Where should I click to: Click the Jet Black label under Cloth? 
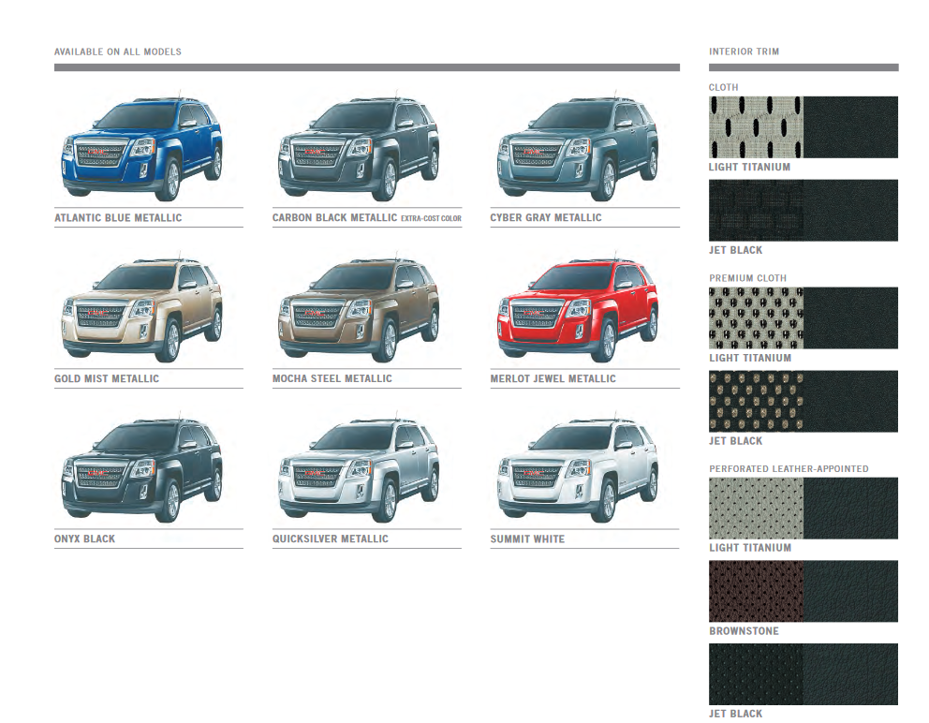pyautogui.click(x=736, y=251)
